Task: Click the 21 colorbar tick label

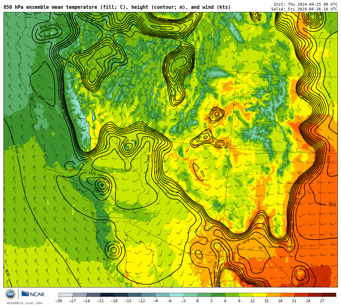Action: 295,301
